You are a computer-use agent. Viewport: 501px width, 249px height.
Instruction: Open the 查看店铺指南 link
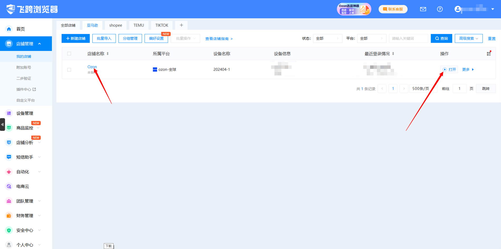[x=219, y=39]
